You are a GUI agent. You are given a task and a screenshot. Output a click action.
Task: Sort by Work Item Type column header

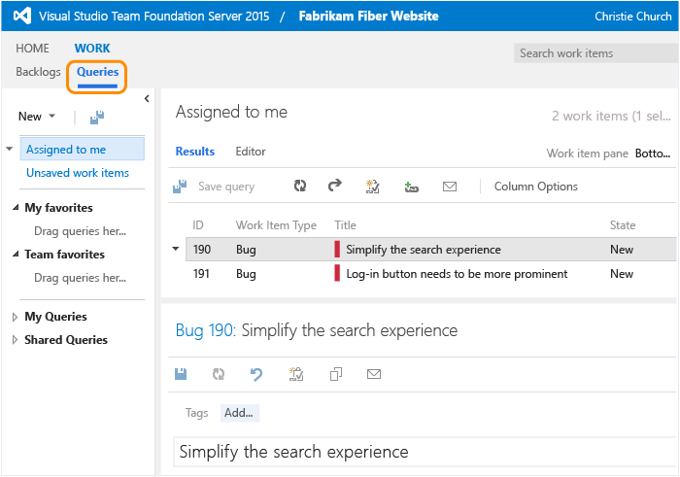pos(276,225)
